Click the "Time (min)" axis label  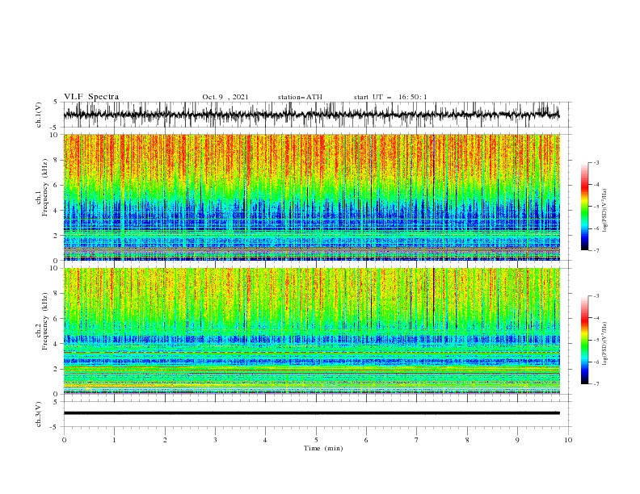(323, 448)
